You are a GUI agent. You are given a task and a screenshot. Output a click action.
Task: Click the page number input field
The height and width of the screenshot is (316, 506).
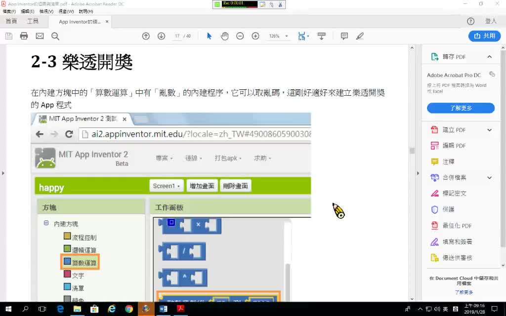(177, 36)
